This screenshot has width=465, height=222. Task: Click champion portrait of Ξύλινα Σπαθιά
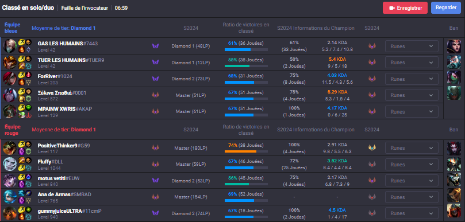pos(10,95)
